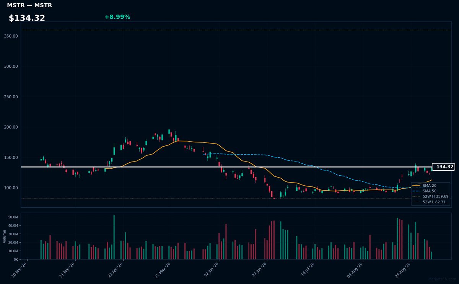Click the 23 Jun '26 date label
This screenshot has width=459, height=284.
coord(259,270)
